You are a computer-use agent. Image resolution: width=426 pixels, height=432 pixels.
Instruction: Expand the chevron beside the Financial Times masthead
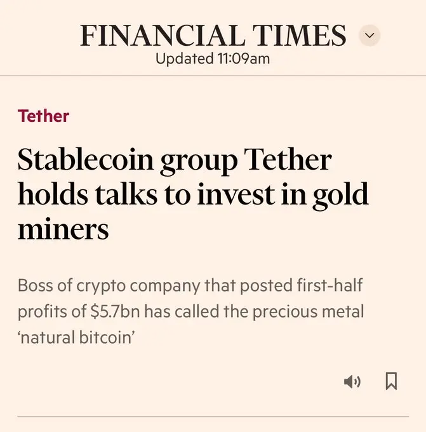[369, 36]
